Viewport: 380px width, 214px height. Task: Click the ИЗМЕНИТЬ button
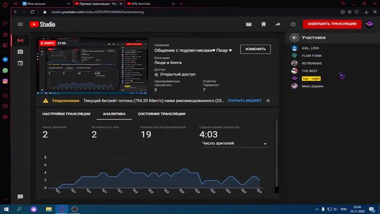pyautogui.click(x=255, y=49)
